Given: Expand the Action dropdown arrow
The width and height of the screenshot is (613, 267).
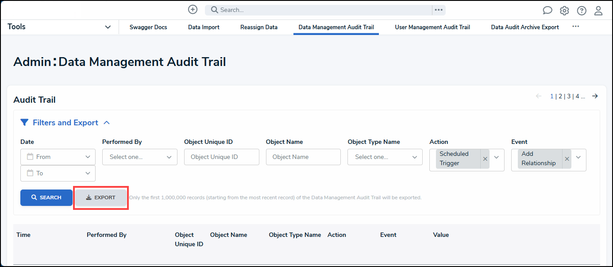Looking at the screenshot, I should point(497,157).
